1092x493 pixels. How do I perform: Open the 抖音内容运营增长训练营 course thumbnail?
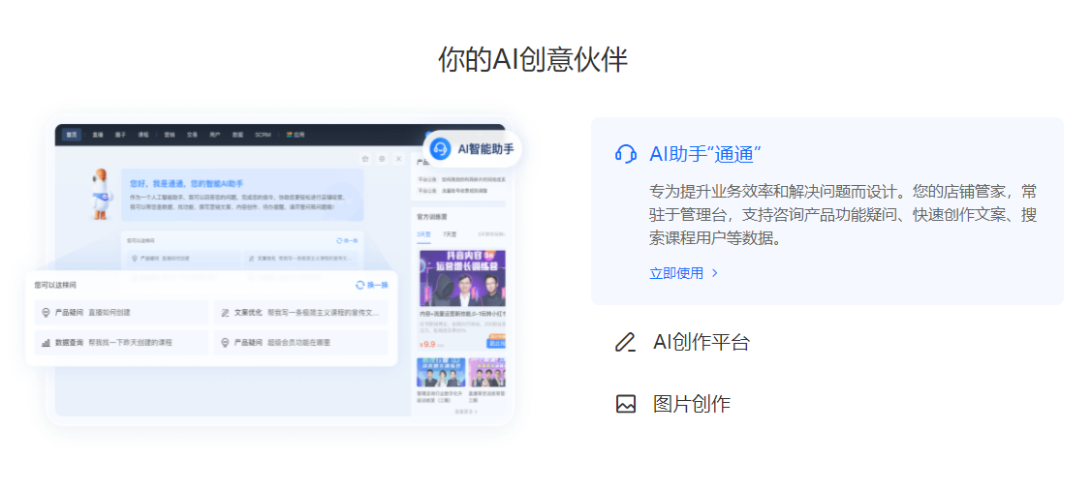(x=462, y=278)
